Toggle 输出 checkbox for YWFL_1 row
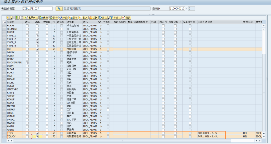The width and height of the screenshot is (271, 144). tap(37, 36)
